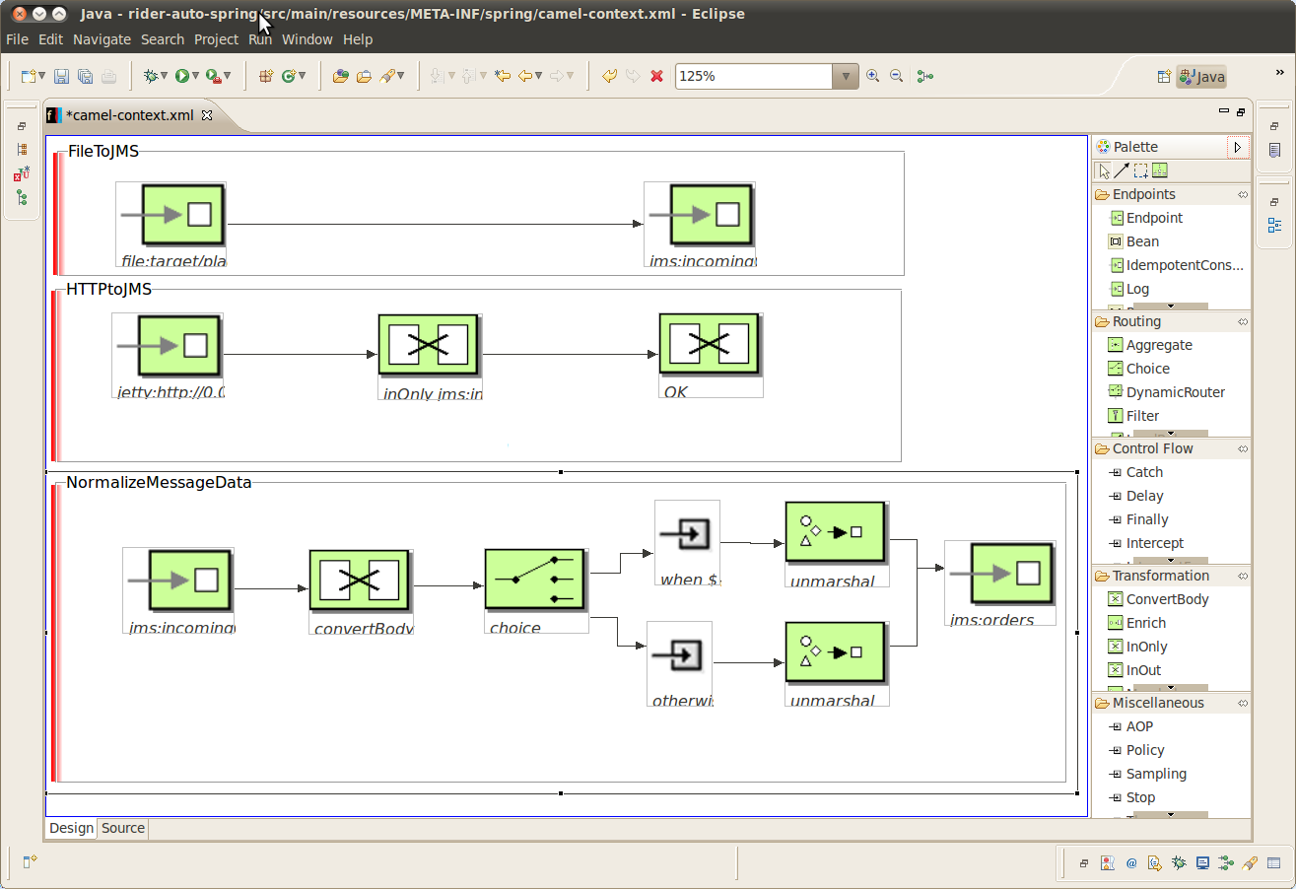This screenshot has width=1296, height=889.
Task: Click the Run green play toolbar icon
Action: pos(182,76)
